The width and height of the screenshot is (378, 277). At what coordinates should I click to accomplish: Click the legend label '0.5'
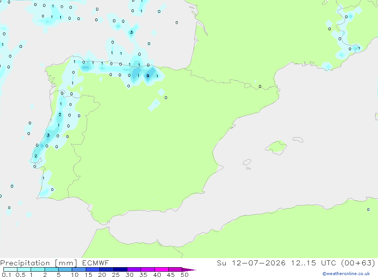pyautogui.click(x=20, y=275)
